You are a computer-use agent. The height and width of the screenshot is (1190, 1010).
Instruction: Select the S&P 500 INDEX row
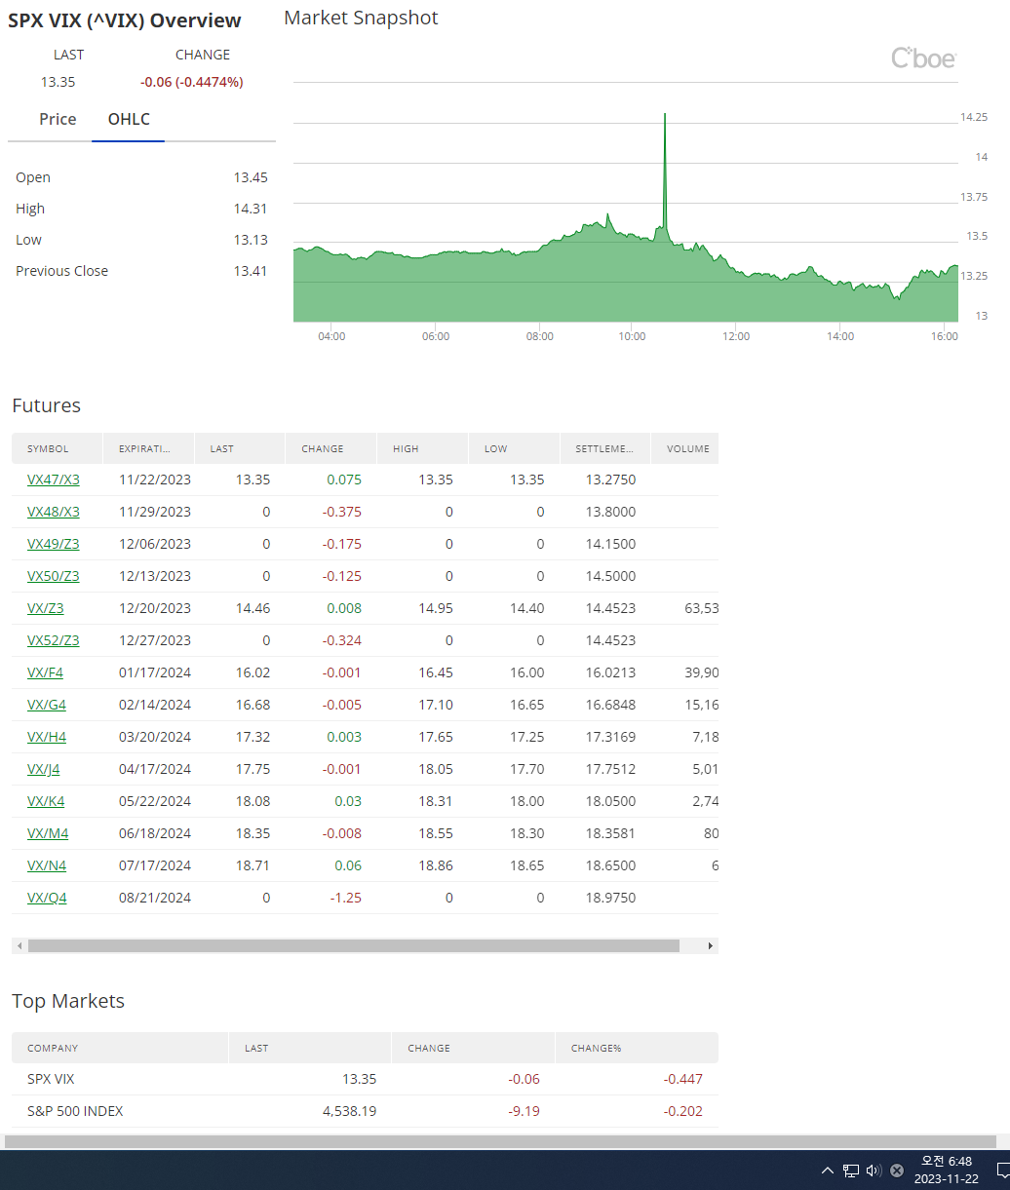[365, 1111]
